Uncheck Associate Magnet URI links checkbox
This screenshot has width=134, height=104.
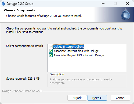click(51, 55)
